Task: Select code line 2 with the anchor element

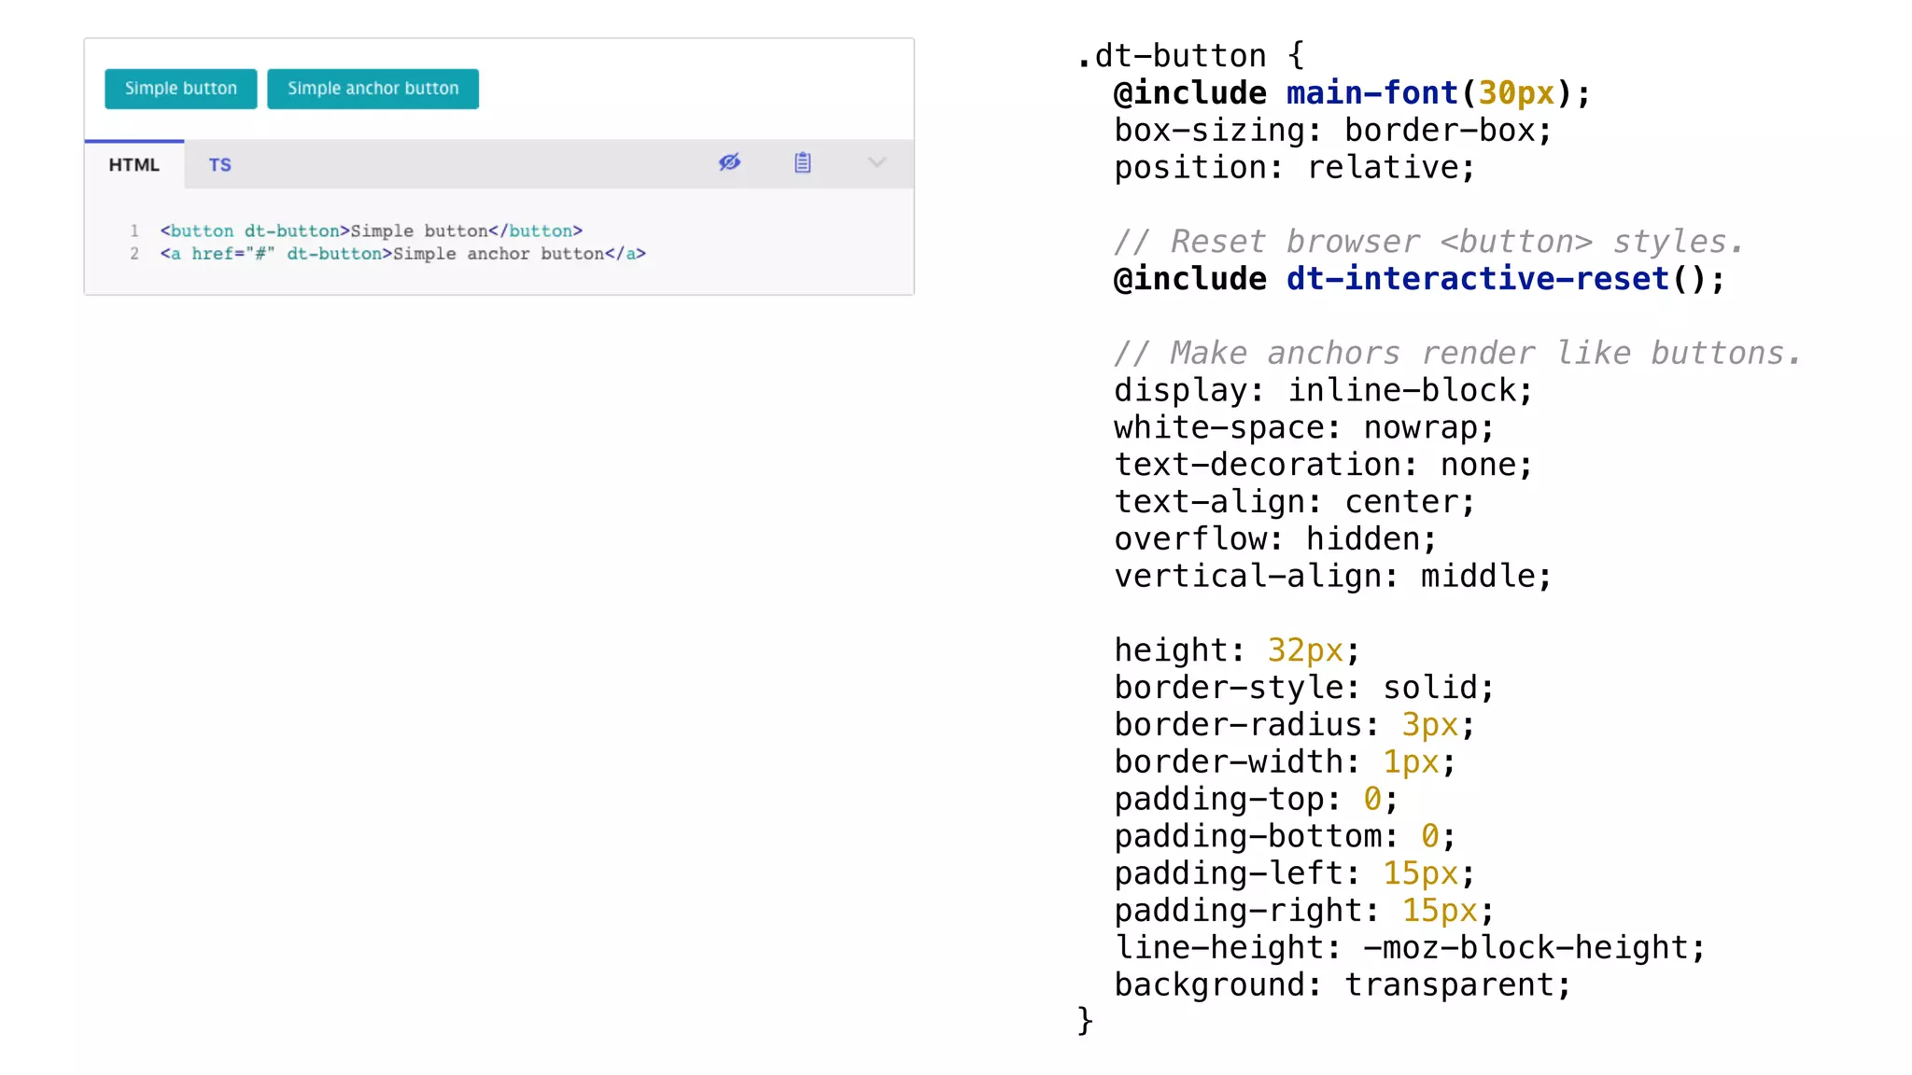Action: point(402,254)
